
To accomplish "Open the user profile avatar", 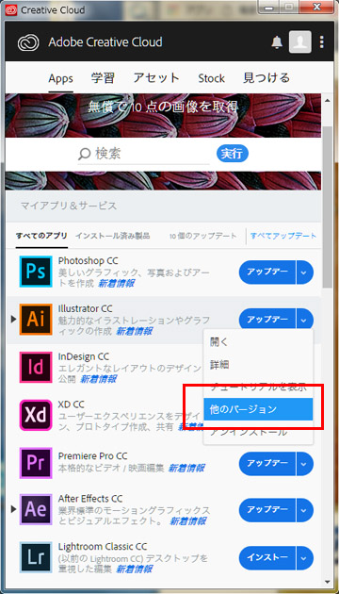I will [300, 41].
